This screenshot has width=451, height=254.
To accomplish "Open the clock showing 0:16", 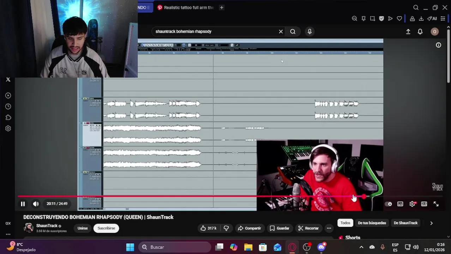I will [434, 247].
